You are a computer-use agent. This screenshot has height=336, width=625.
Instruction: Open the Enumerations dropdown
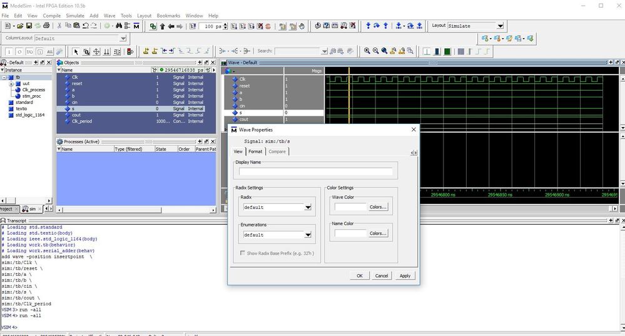(x=308, y=235)
